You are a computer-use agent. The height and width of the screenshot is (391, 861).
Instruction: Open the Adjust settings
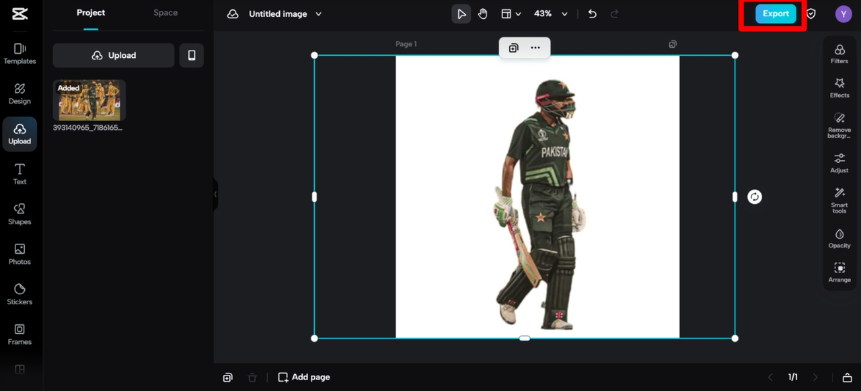(839, 164)
